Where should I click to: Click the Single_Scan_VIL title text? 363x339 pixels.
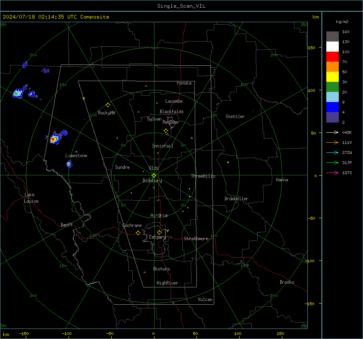coord(181,6)
